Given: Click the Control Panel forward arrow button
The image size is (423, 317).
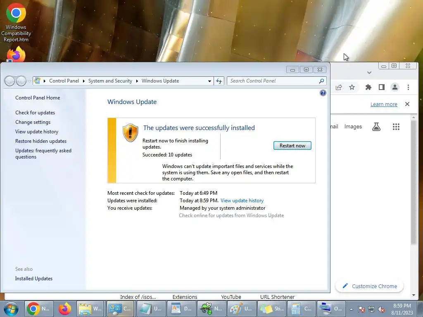Looking at the screenshot, I should (21, 80).
